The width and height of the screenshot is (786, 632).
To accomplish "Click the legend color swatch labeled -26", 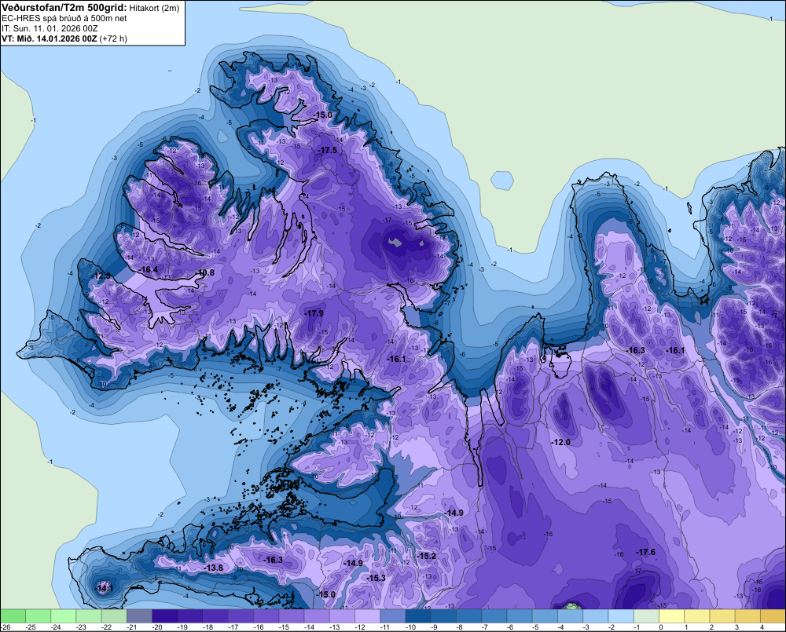I will tap(13, 616).
